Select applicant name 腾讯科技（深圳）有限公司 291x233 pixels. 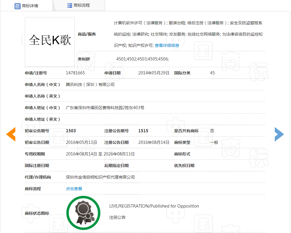[90, 85]
